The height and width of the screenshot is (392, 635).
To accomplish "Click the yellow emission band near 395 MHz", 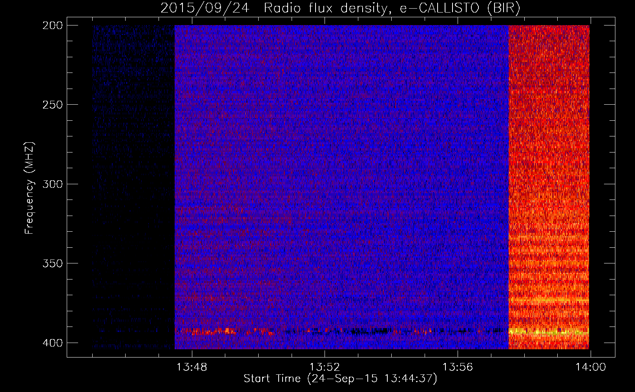I will pos(549,332).
